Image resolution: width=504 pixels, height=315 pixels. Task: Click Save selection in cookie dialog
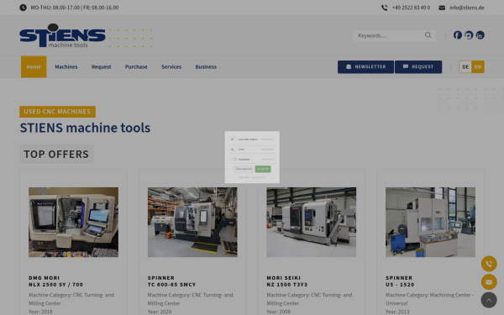(x=244, y=169)
